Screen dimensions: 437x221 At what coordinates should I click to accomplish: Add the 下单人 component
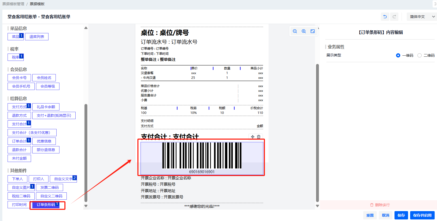tap(17, 179)
